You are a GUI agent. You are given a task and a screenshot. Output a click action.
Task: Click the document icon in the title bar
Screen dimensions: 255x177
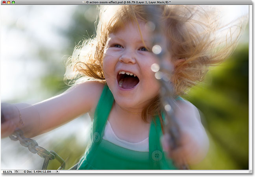pos(82,2)
